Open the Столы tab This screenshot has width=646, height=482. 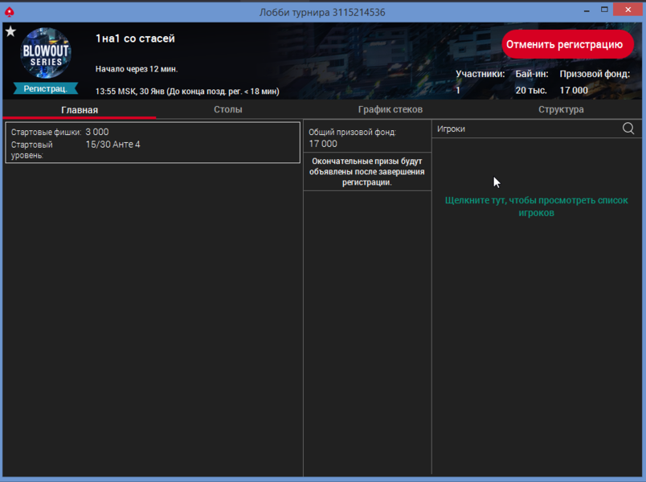point(228,109)
